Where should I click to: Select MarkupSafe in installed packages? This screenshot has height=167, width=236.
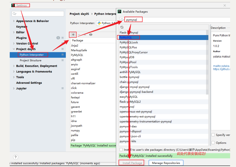point(93,50)
